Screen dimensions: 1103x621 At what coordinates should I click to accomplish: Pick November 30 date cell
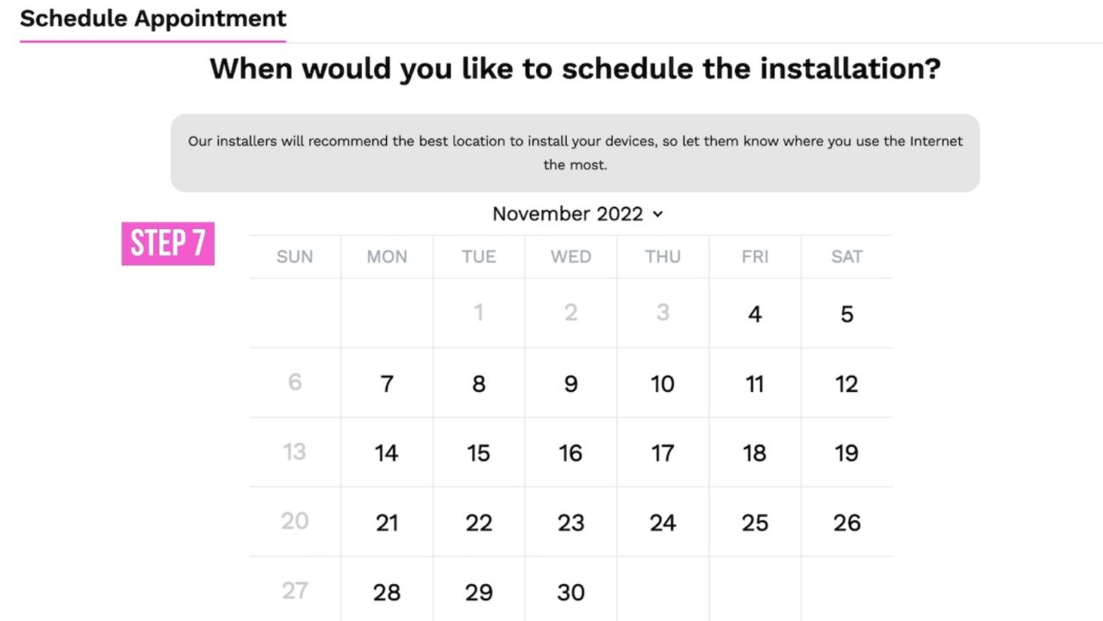(570, 593)
